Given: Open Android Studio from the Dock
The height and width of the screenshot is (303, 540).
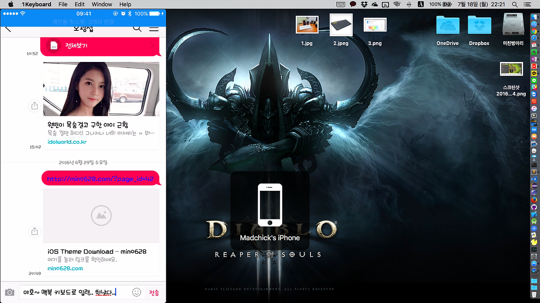Looking at the screenshot, I should [x=533, y=222].
